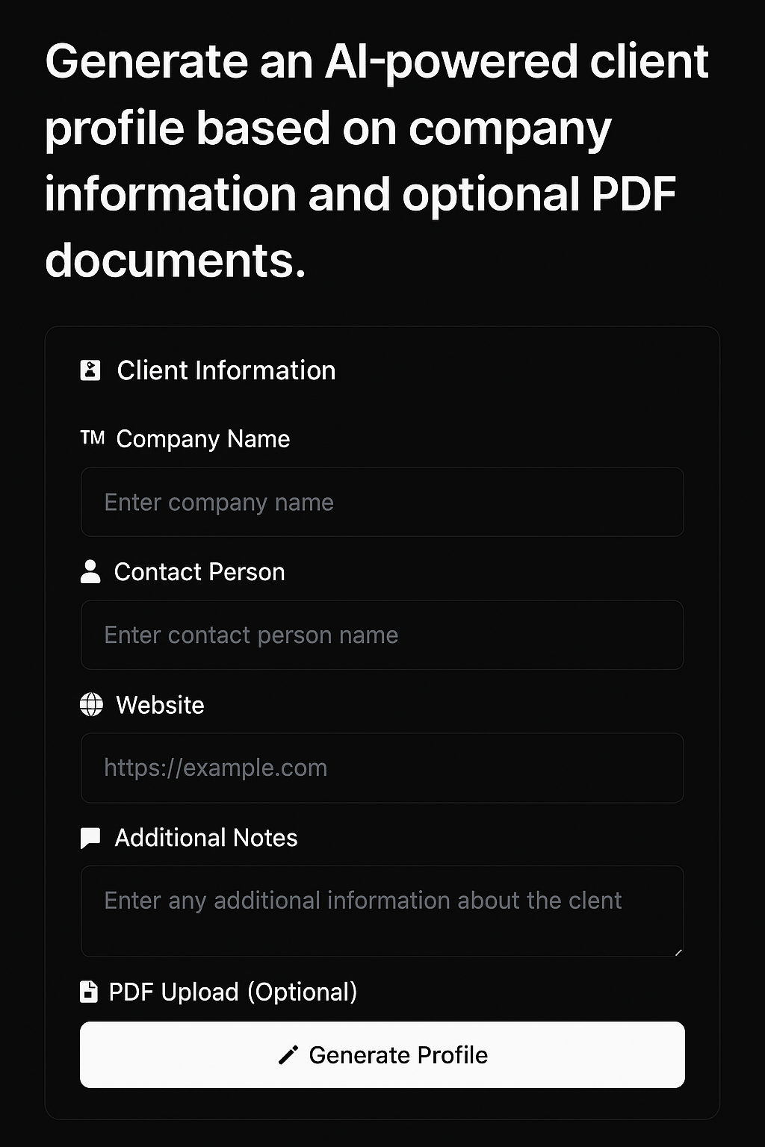Click the Additional Notes label text
Screen dimensions: 765x1147
(206, 838)
